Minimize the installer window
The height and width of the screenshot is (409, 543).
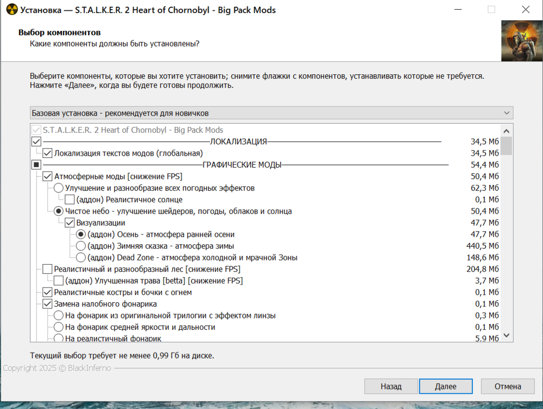458,10
